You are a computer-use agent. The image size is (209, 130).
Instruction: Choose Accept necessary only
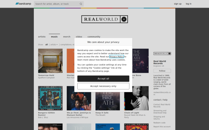coord(103,86)
